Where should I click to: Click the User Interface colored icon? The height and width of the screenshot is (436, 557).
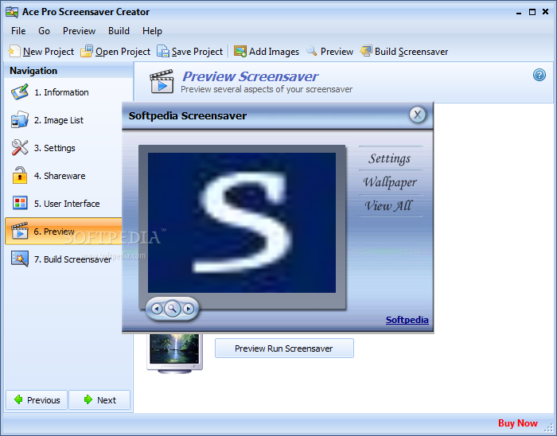click(x=20, y=203)
